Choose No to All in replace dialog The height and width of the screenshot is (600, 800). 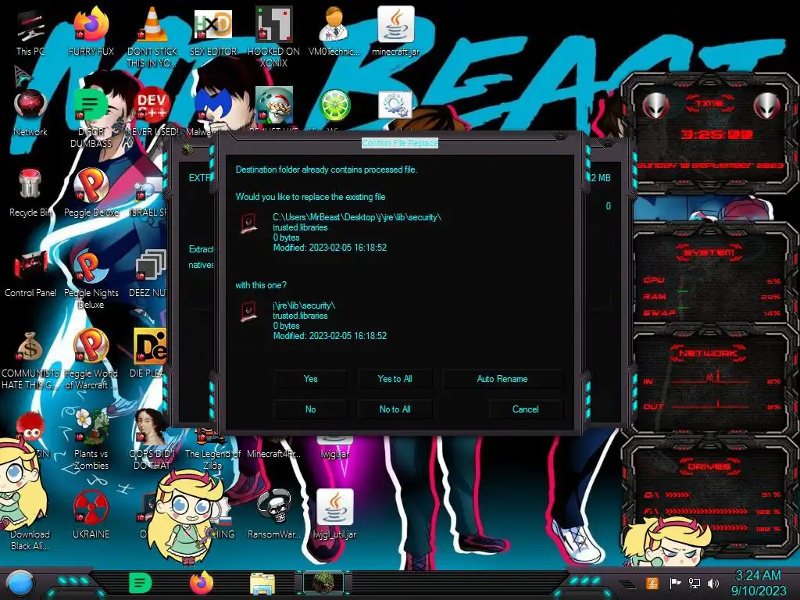click(x=395, y=409)
